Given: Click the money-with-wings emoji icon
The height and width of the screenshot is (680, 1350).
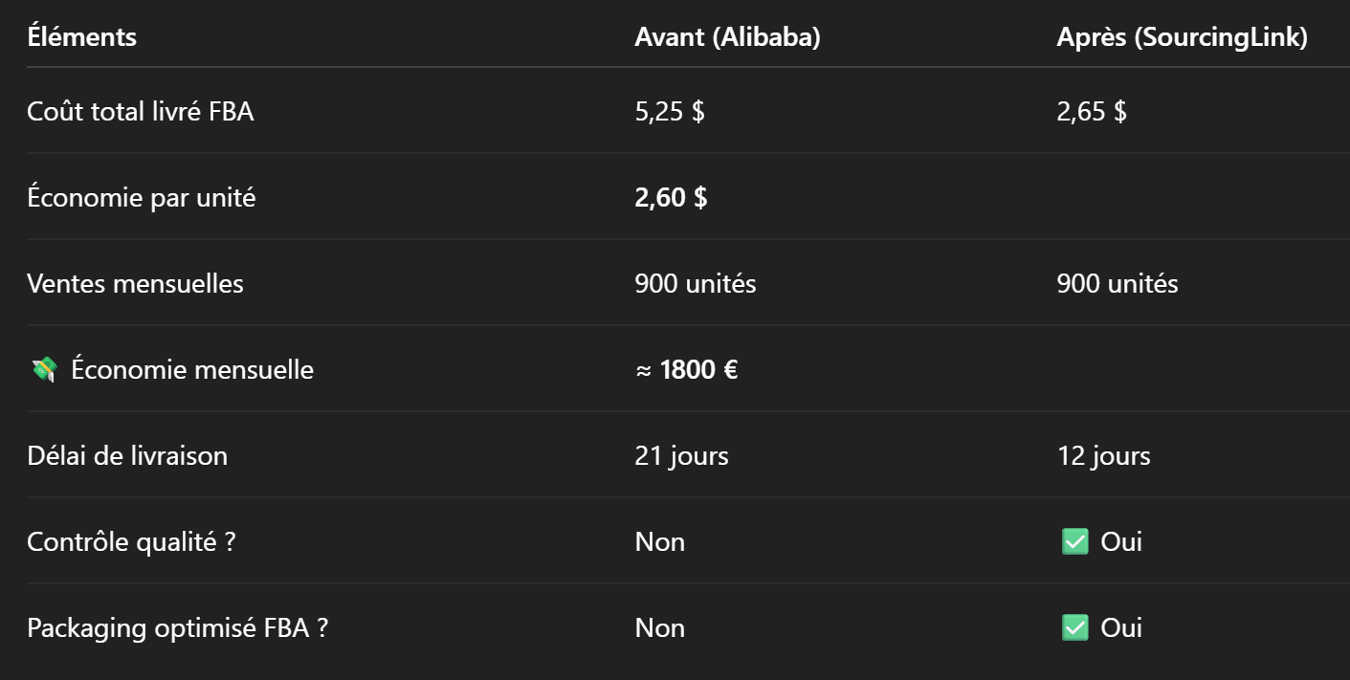Looking at the screenshot, I should (44, 369).
